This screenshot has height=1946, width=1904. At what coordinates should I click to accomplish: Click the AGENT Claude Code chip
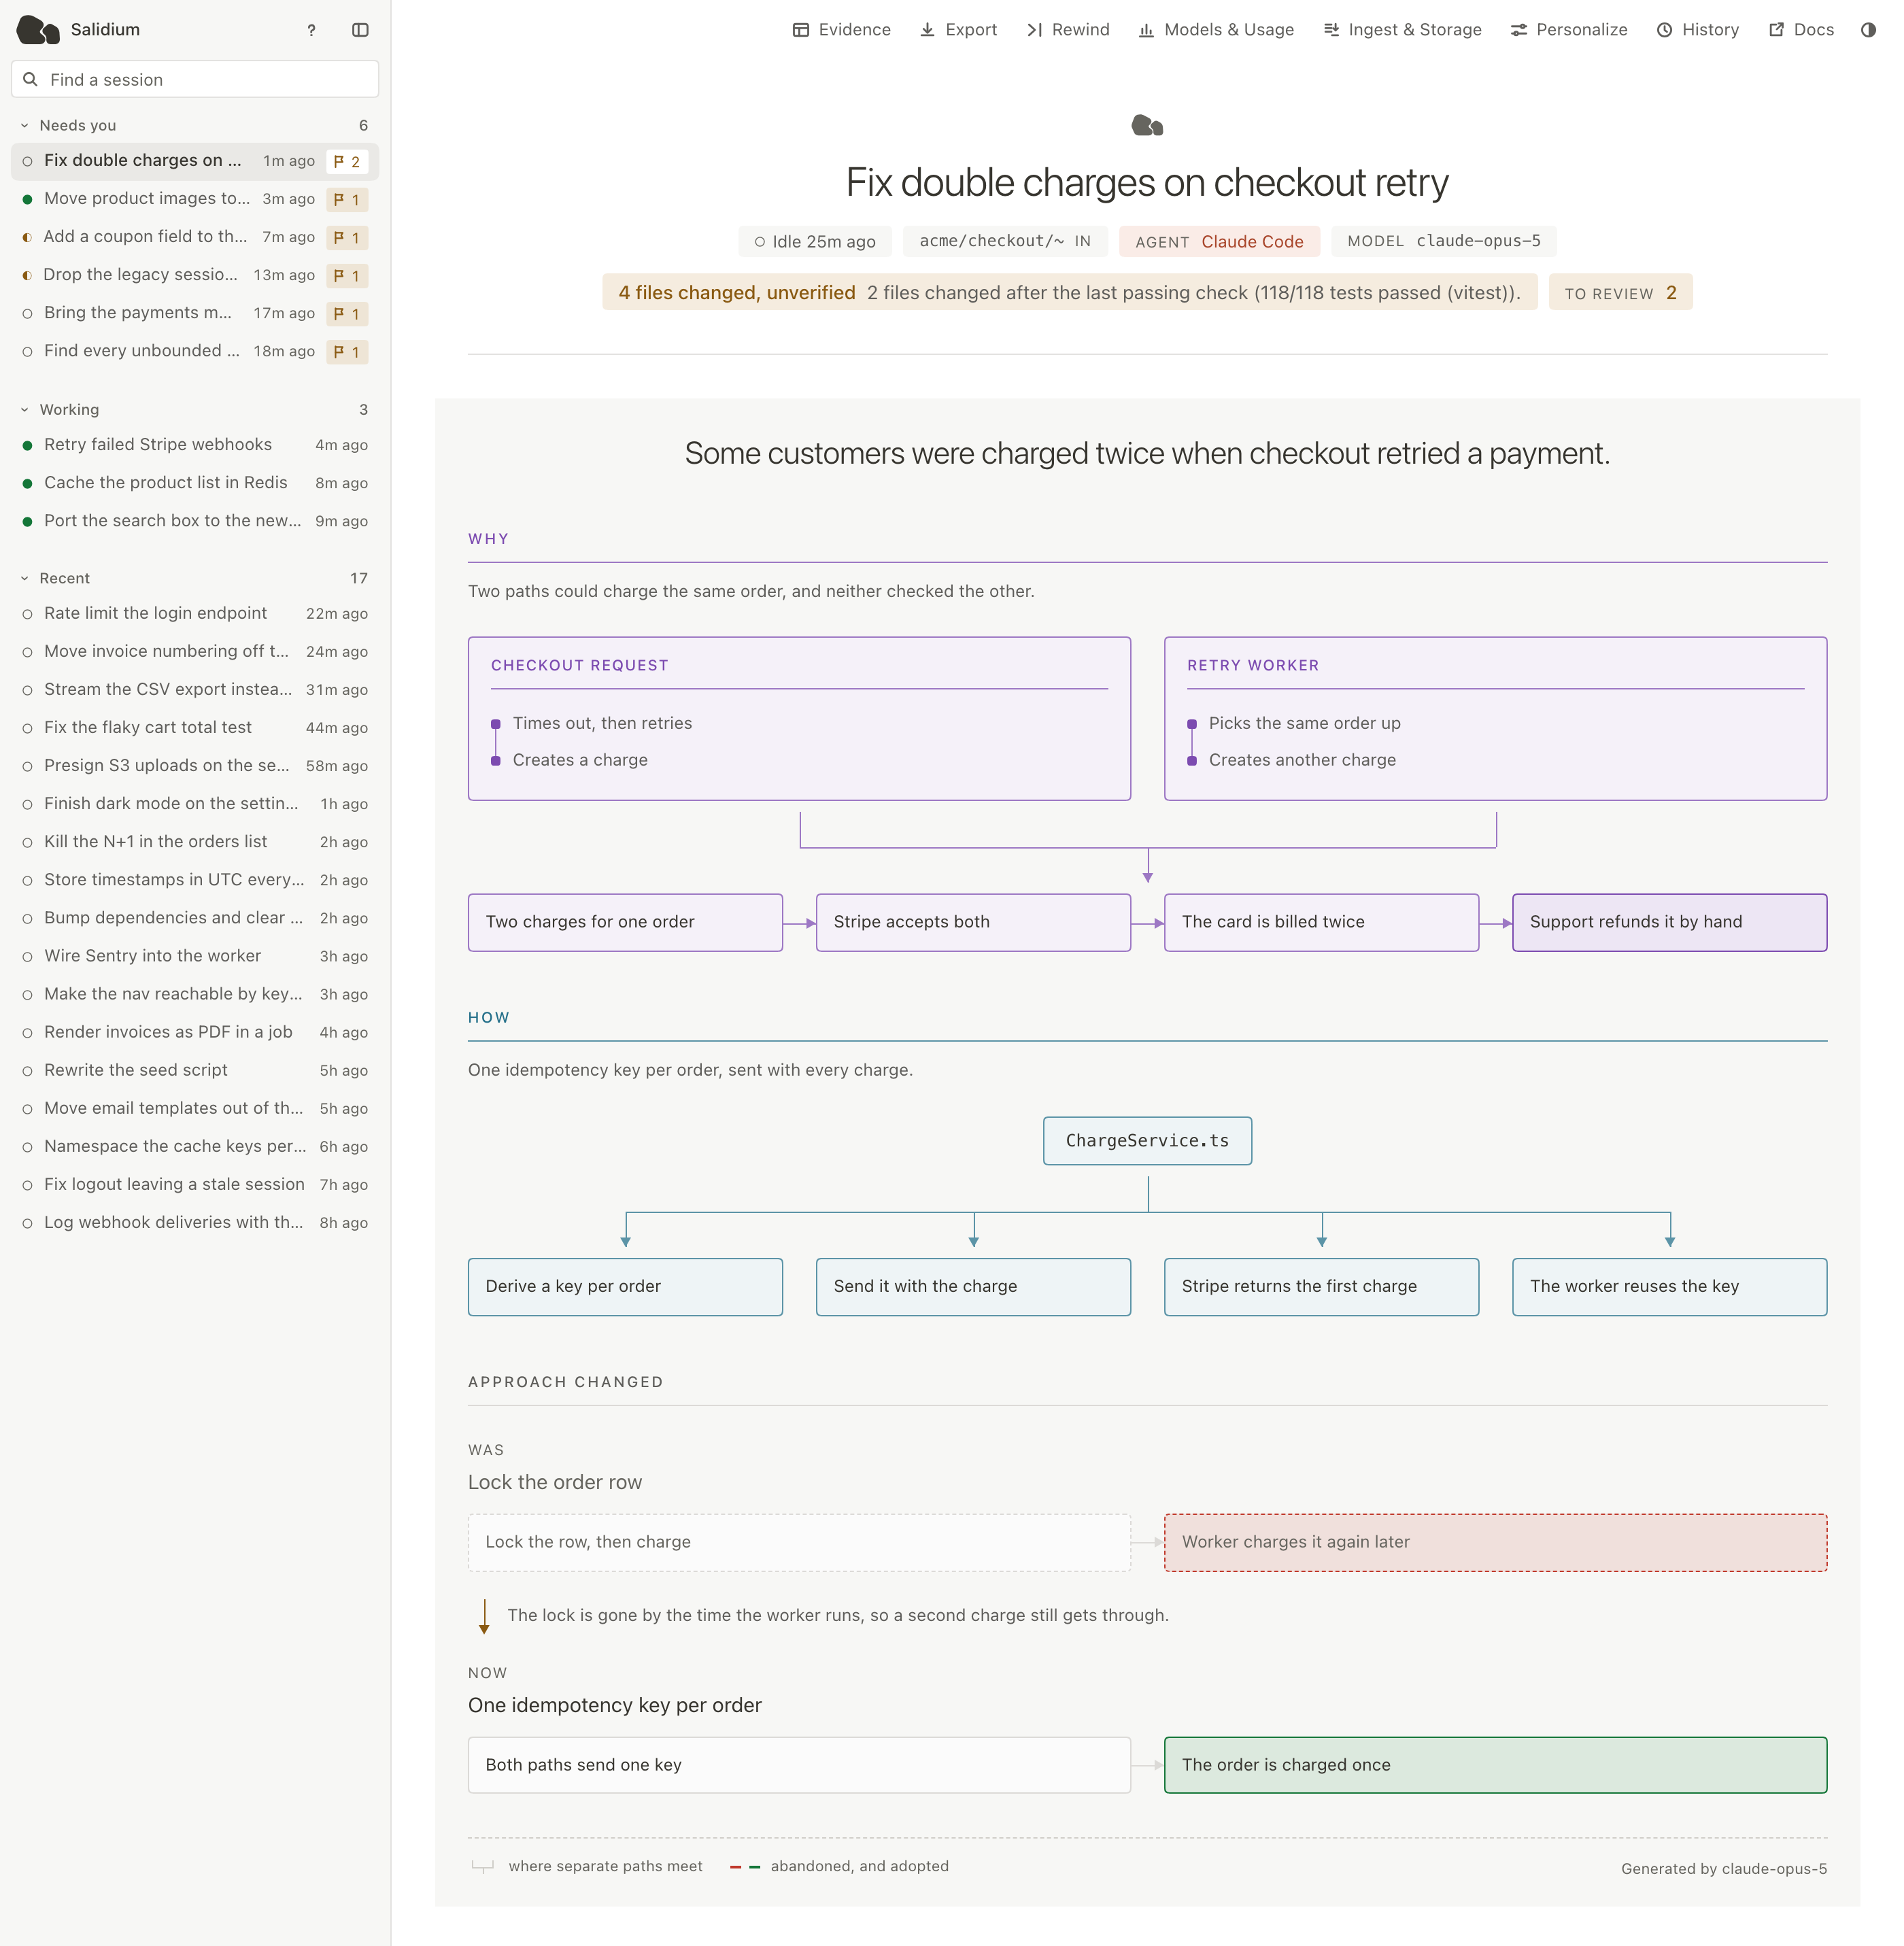[1219, 241]
